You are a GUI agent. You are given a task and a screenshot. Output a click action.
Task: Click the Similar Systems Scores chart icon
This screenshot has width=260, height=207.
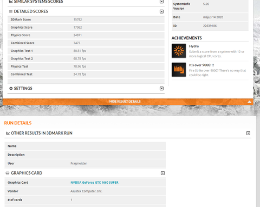tap(11, 2)
